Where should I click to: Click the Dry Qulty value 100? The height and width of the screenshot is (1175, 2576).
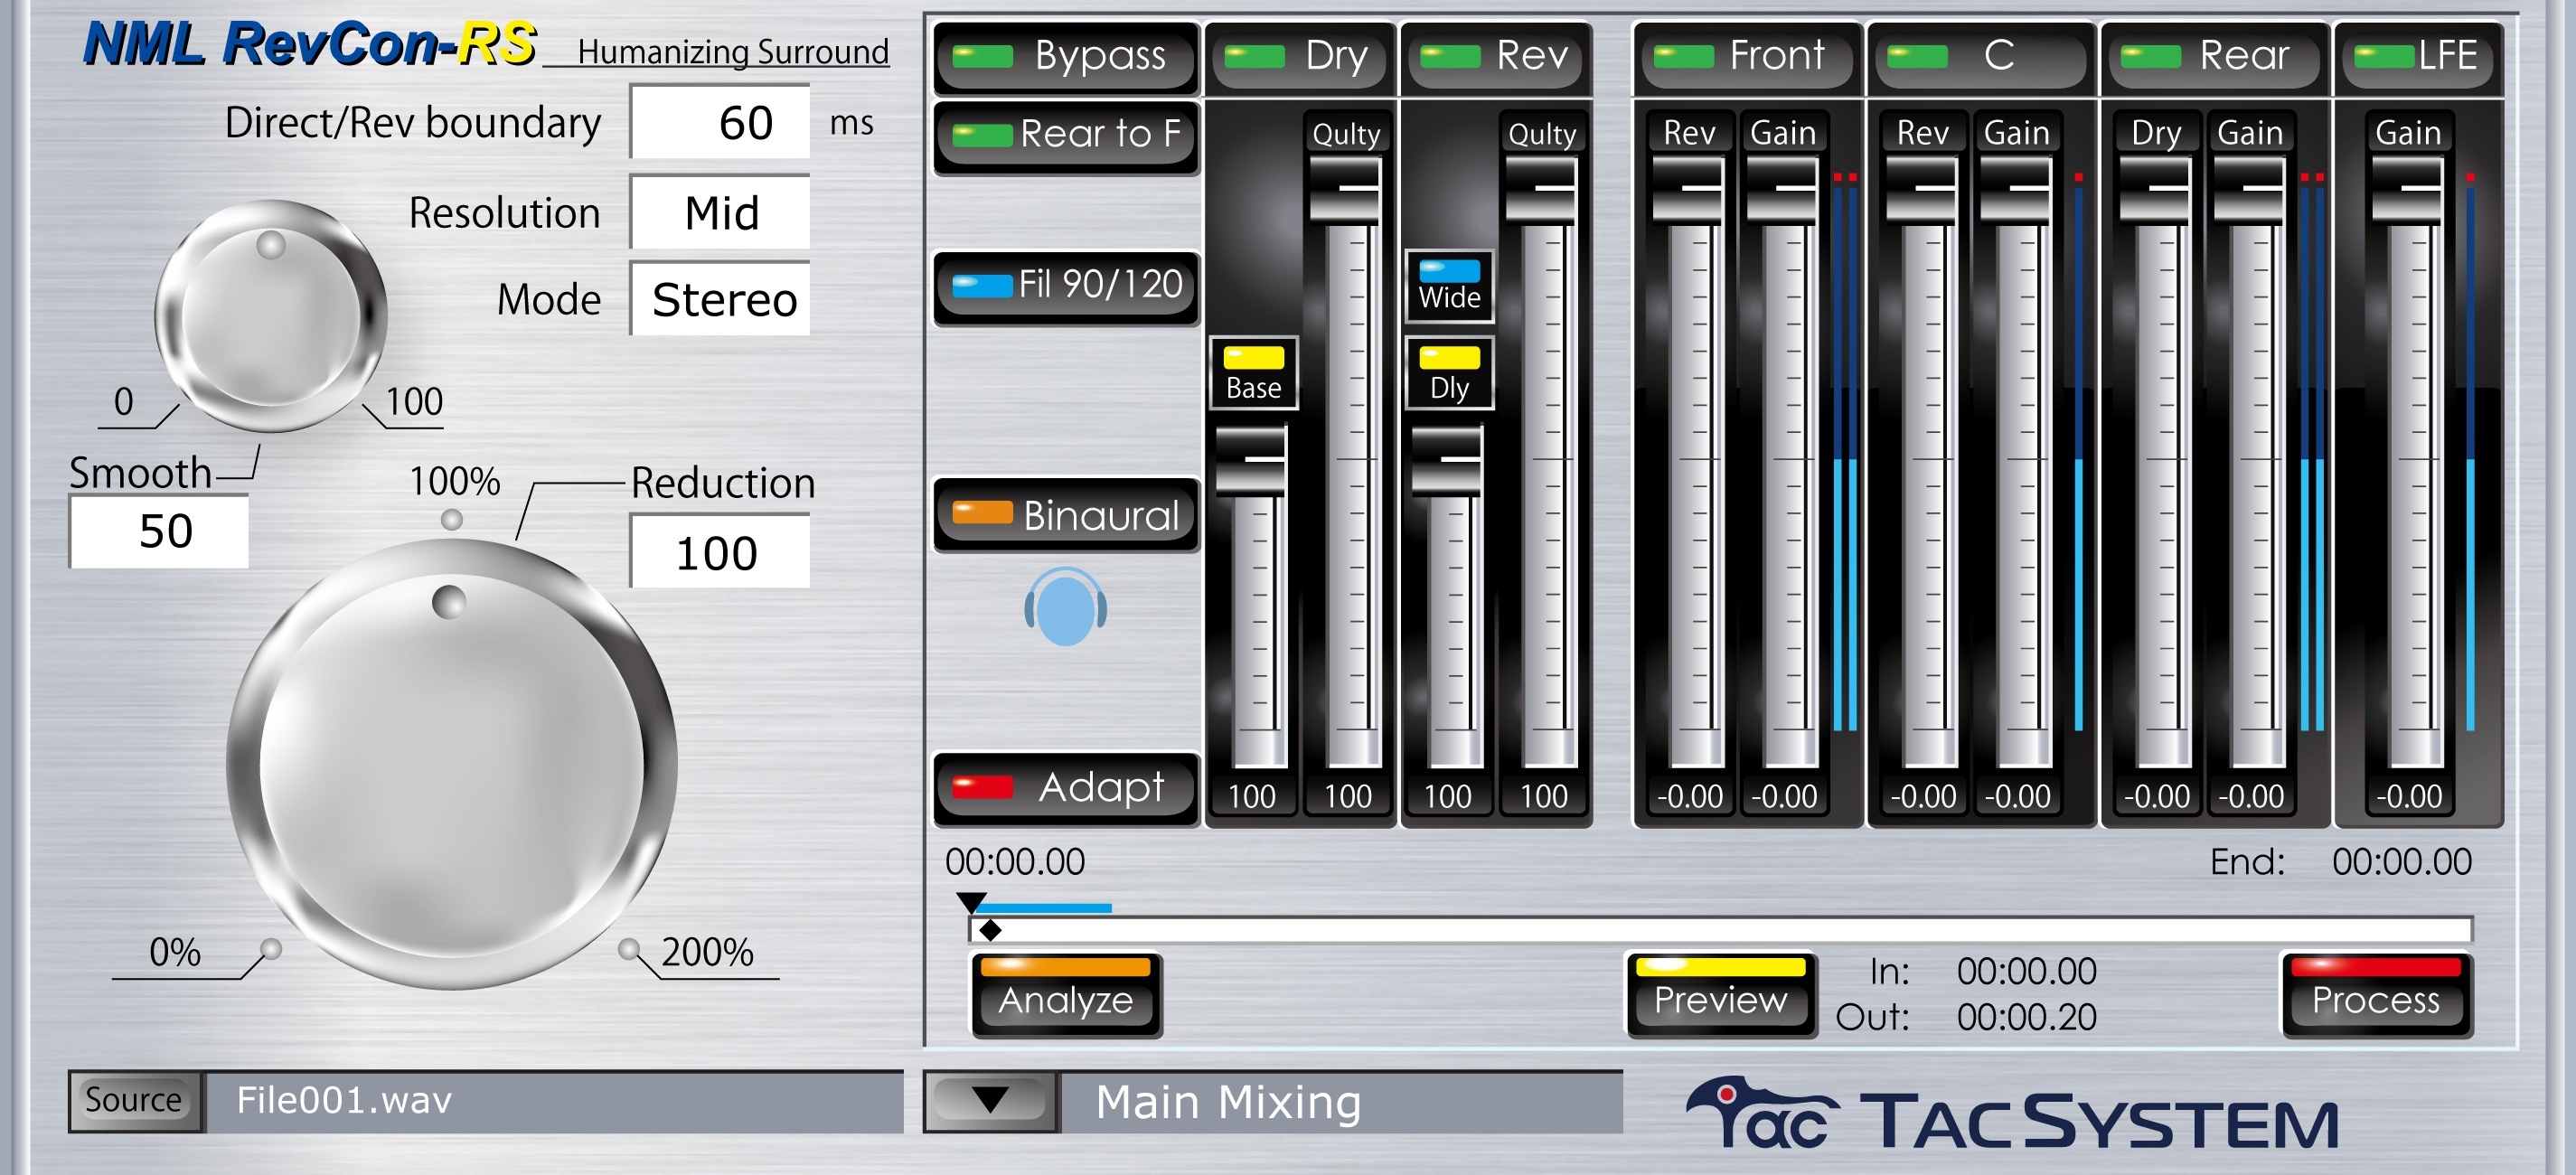pyautogui.click(x=1347, y=796)
